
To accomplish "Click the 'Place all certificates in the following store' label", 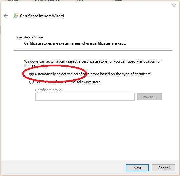I will [67, 82].
